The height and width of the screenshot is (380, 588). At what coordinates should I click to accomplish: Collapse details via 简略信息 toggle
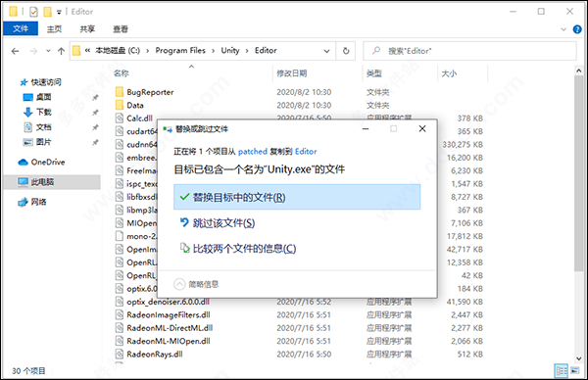pos(196,284)
